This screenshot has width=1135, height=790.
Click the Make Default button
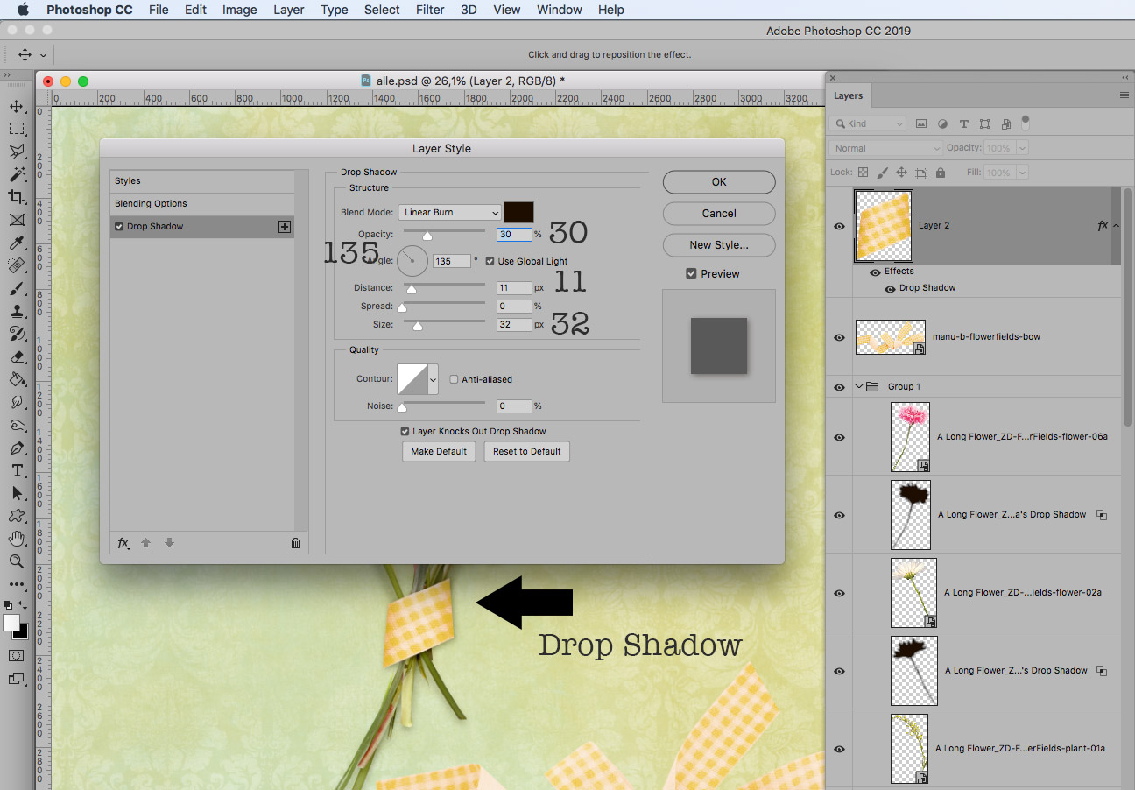(440, 452)
